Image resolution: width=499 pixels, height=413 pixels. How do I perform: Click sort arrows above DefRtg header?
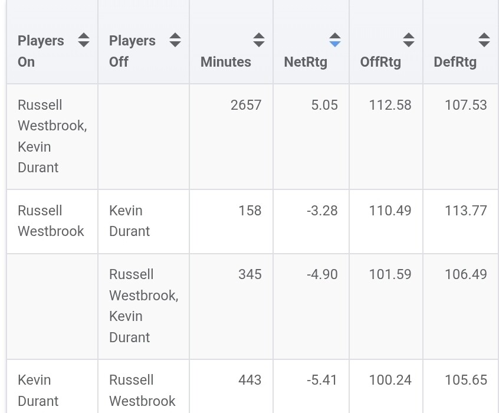pos(484,40)
